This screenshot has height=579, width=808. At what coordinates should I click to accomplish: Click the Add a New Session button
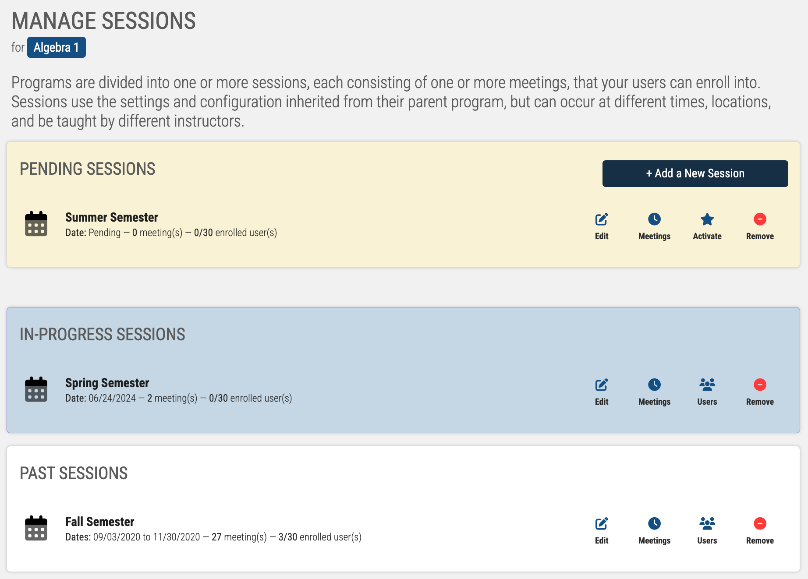695,173
